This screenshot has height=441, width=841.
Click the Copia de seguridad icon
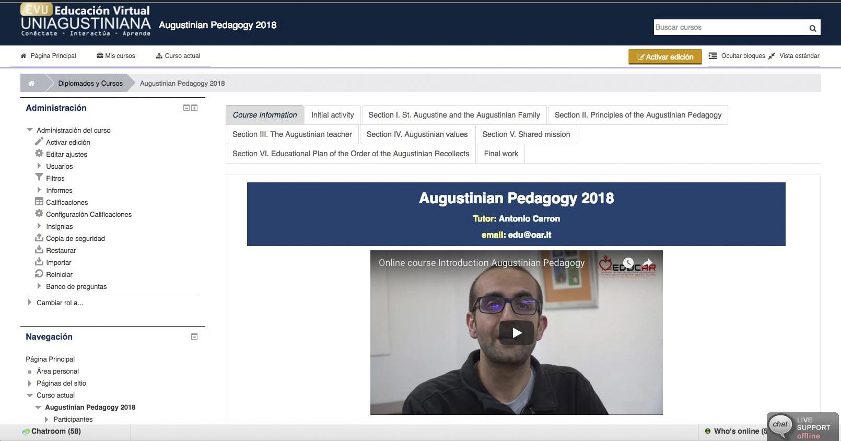click(x=39, y=238)
